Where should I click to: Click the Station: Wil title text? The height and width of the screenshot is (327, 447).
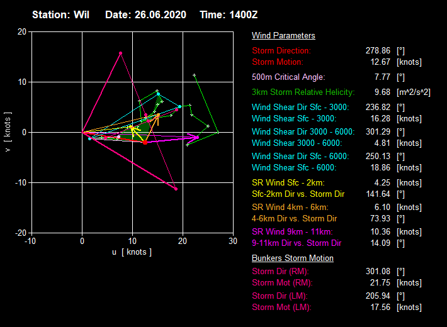(x=59, y=14)
